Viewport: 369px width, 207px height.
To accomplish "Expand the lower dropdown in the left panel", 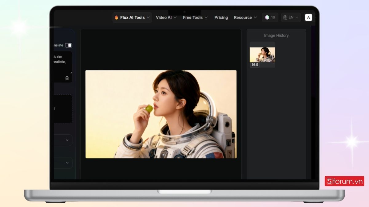I will (67, 163).
